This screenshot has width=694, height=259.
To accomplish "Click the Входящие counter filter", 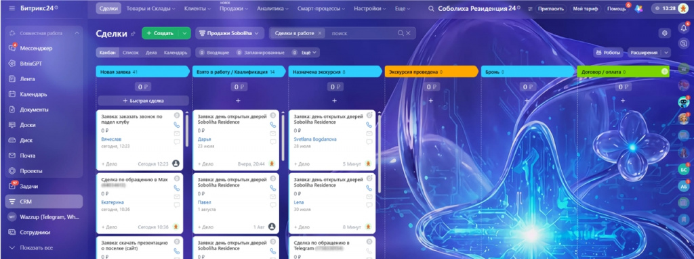I will pos(214,53).
